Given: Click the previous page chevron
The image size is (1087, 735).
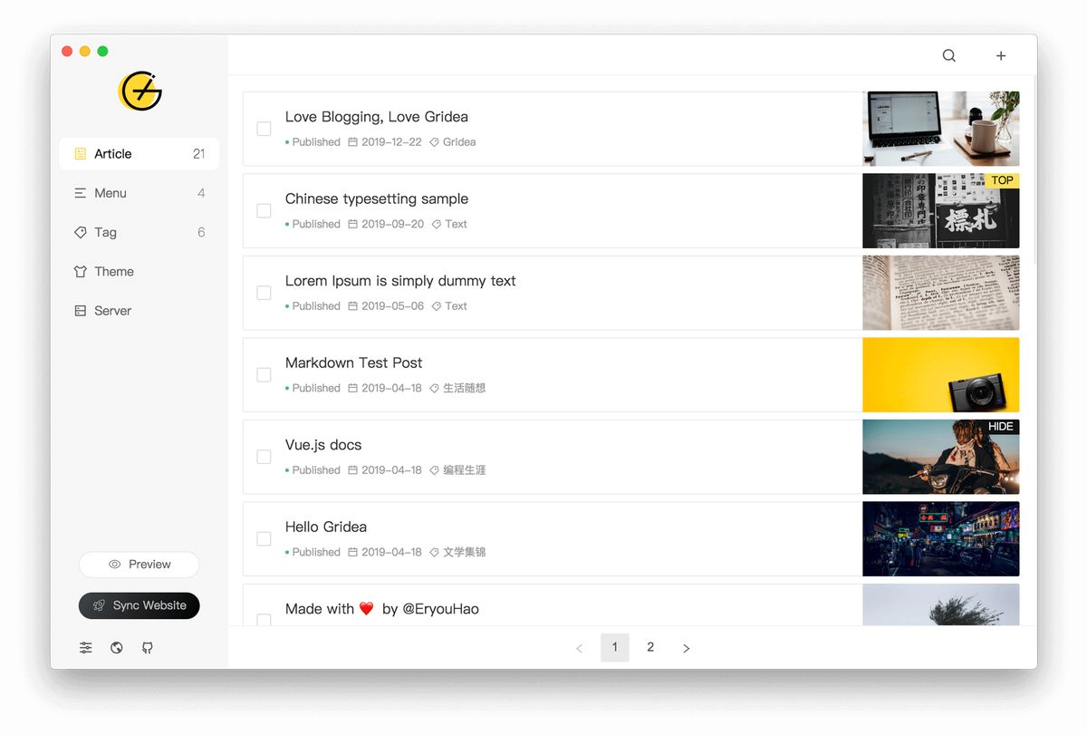Looking at the screenshot, I should [579, 647].
